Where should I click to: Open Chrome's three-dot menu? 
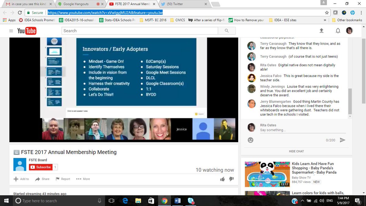point(361,13)
